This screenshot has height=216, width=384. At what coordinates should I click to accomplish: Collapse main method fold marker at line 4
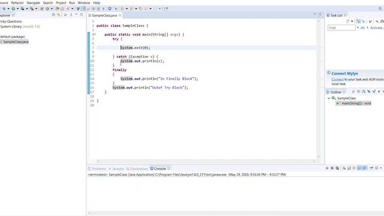pos(95,34)
